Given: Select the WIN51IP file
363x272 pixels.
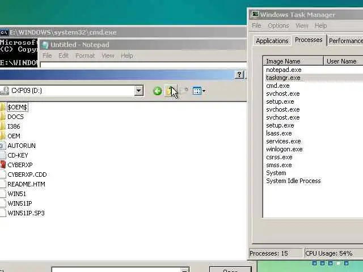Looking at the screenshot, I should pos(20,203).
